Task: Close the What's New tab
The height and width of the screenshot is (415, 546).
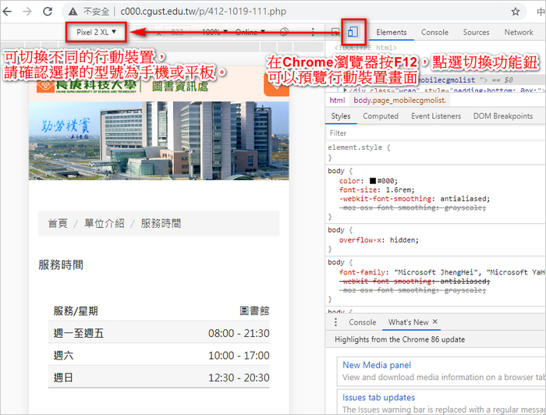Action: [x=434, y=321]
